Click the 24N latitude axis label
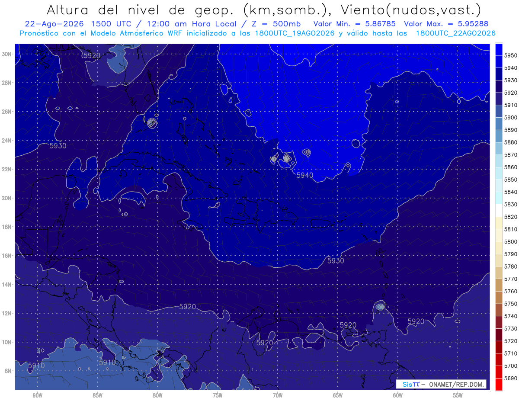This screenshot has height=401, width=519. pyautogui.click(x=6, y=141)
